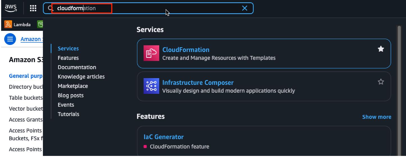Select the Knowledge articles filter category
Image resolution: width=406 pixels, height=159 pixels.
(81, 76)
